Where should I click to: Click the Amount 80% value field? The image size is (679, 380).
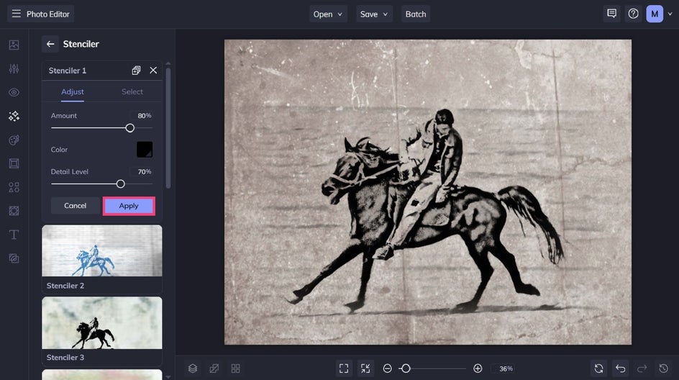pyautogui.click(x=142, y=116)
